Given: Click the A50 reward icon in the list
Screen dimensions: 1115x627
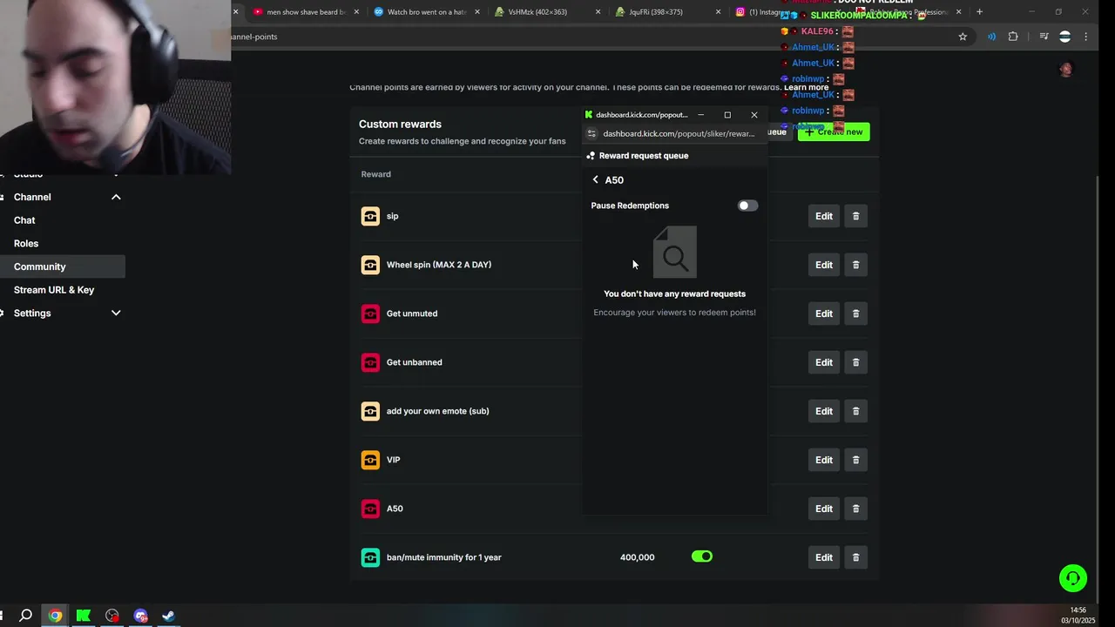Looking at the screenshot, I should pyautogui.click(x=370, y=509).
